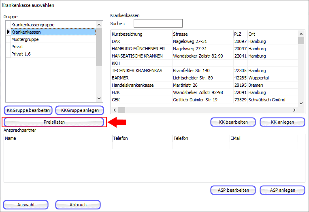Viewport: 309px width, 212px height.
Task: Sort by Kurzbezeichnung column header
Action: pyautogui.click(x=127, y=34)
